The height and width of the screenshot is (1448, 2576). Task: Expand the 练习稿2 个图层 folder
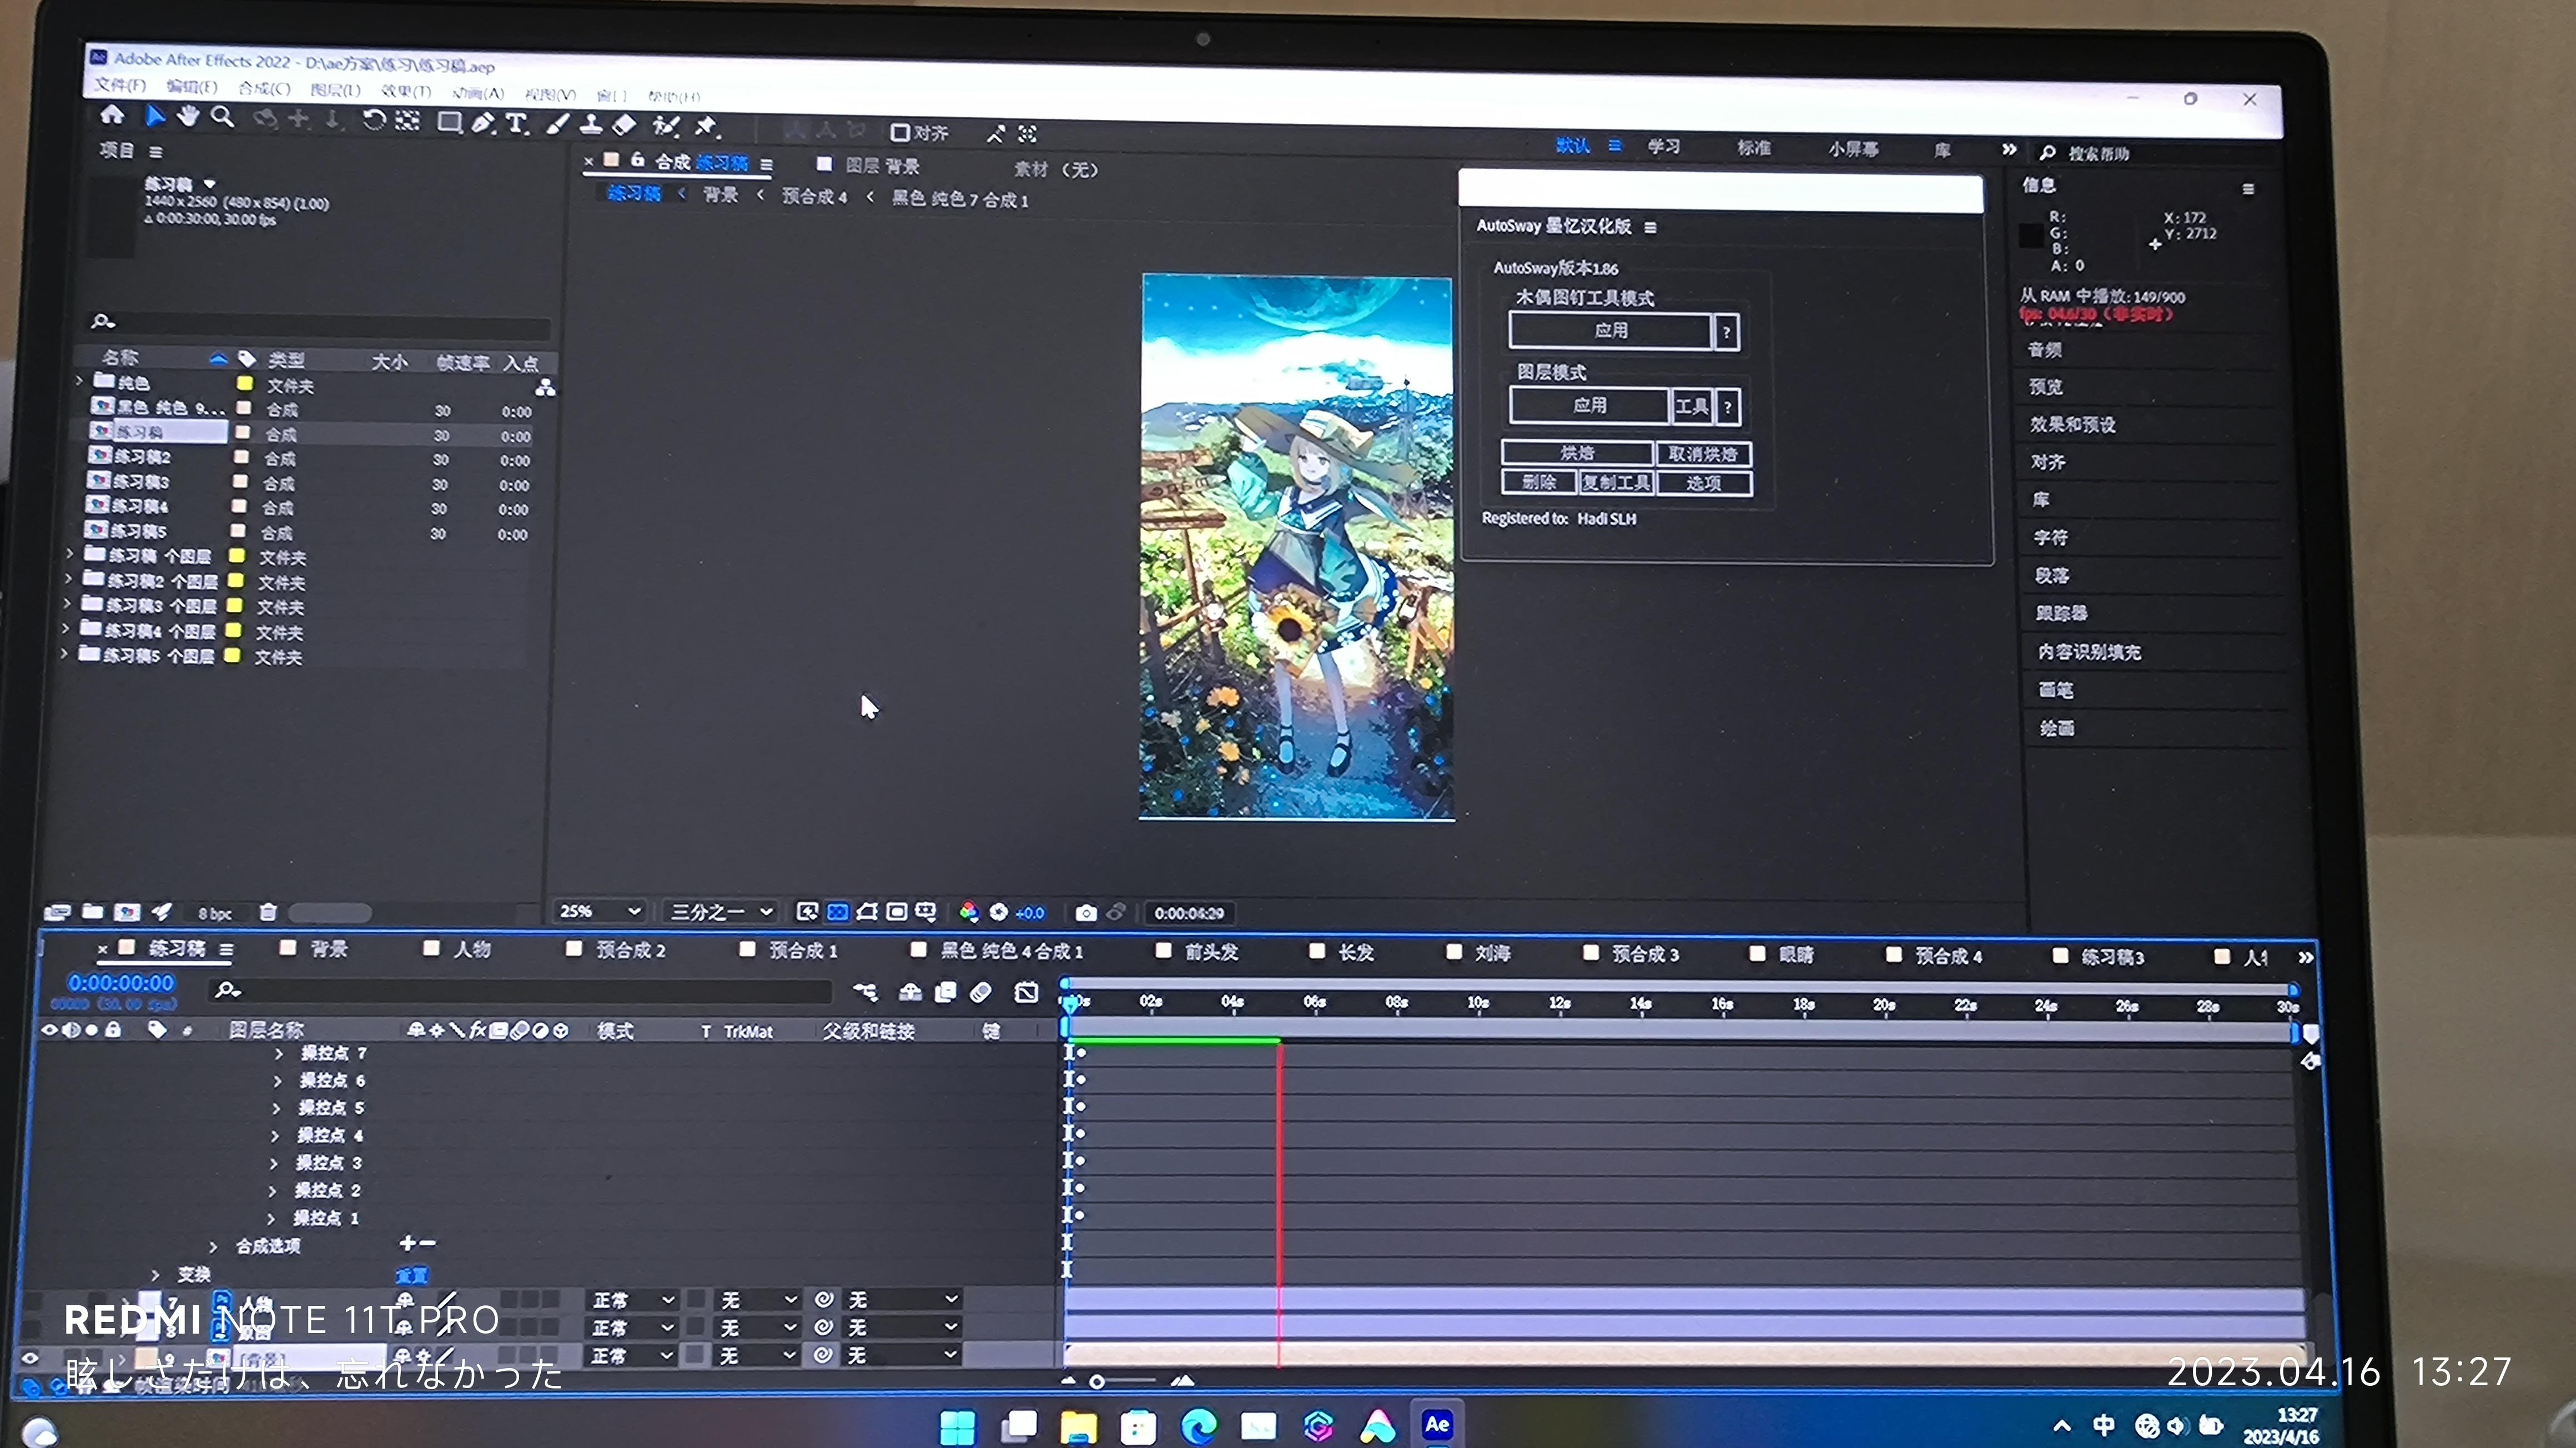point(68,578)
